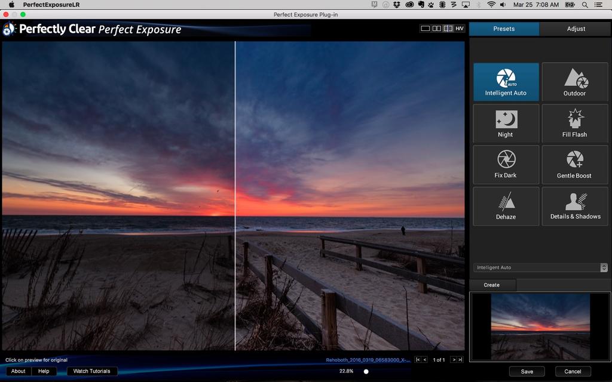
Task: Apply the Details & Shadows preset
Action: click(x=574, y=206)
